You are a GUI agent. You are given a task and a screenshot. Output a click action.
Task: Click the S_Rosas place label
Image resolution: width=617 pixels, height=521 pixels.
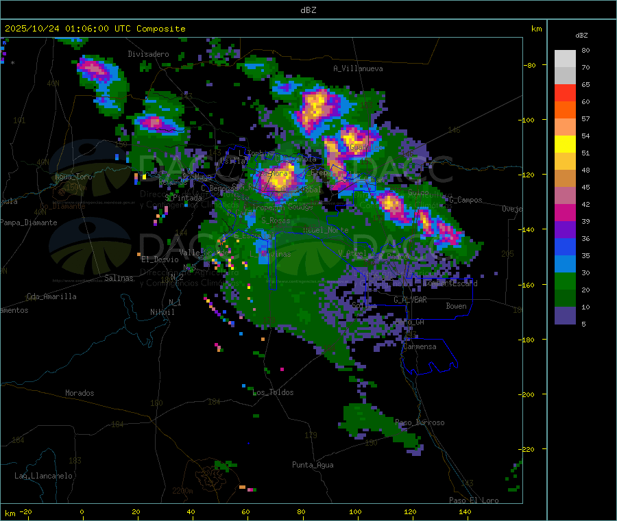pos(276,220)
